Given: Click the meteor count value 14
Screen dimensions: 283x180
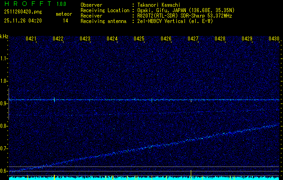Looking at the screenshot, I should click(x=66, y=21).
